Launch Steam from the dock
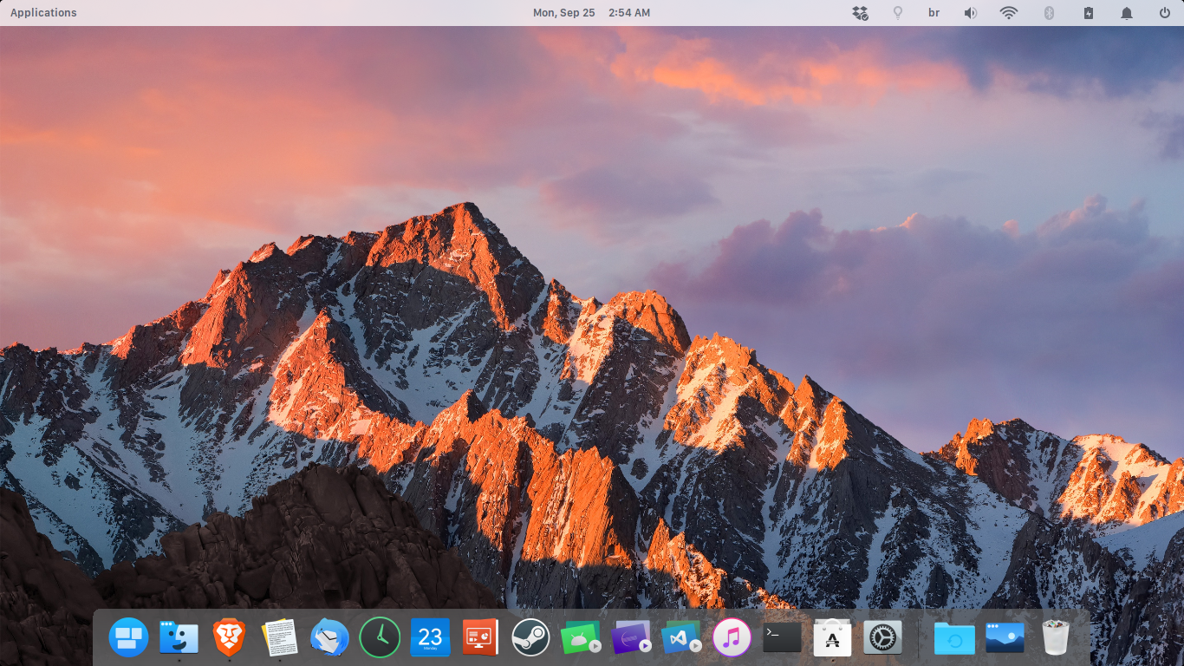 530,637
